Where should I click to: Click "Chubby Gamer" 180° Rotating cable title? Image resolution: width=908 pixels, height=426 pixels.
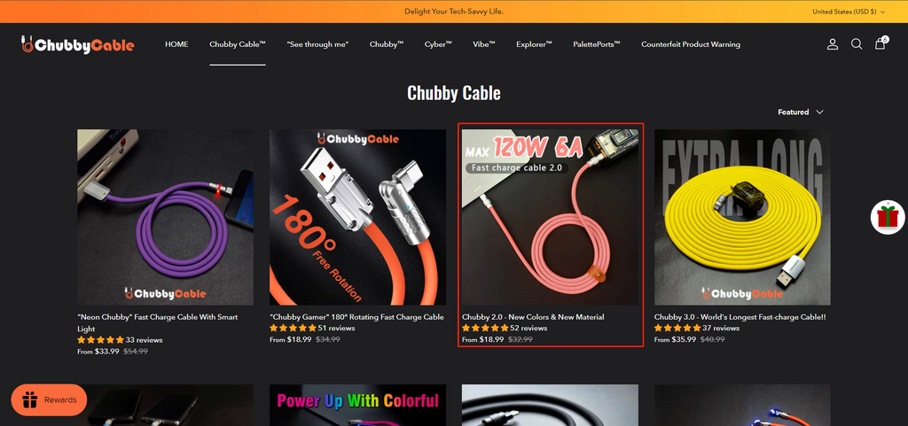[x=356, y=317]
